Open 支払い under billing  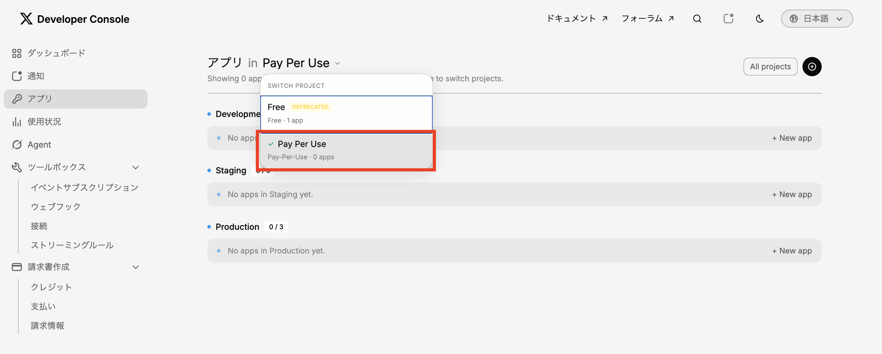click(x=43, y=306)
